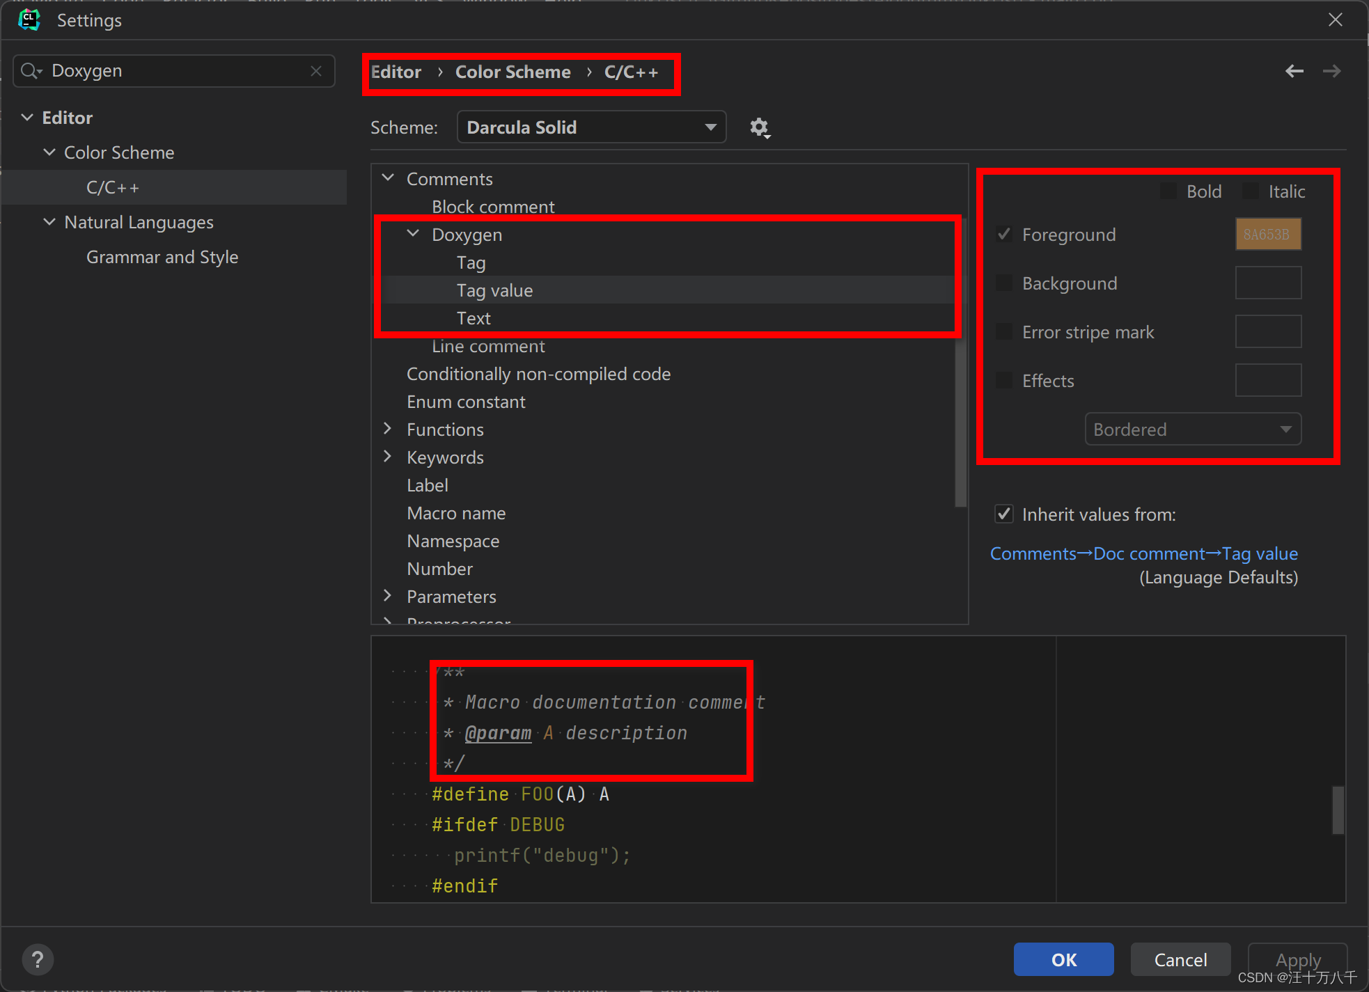1369x992 pixels.
Task: Click the back navigation arrow
Action: (1294, 71)
